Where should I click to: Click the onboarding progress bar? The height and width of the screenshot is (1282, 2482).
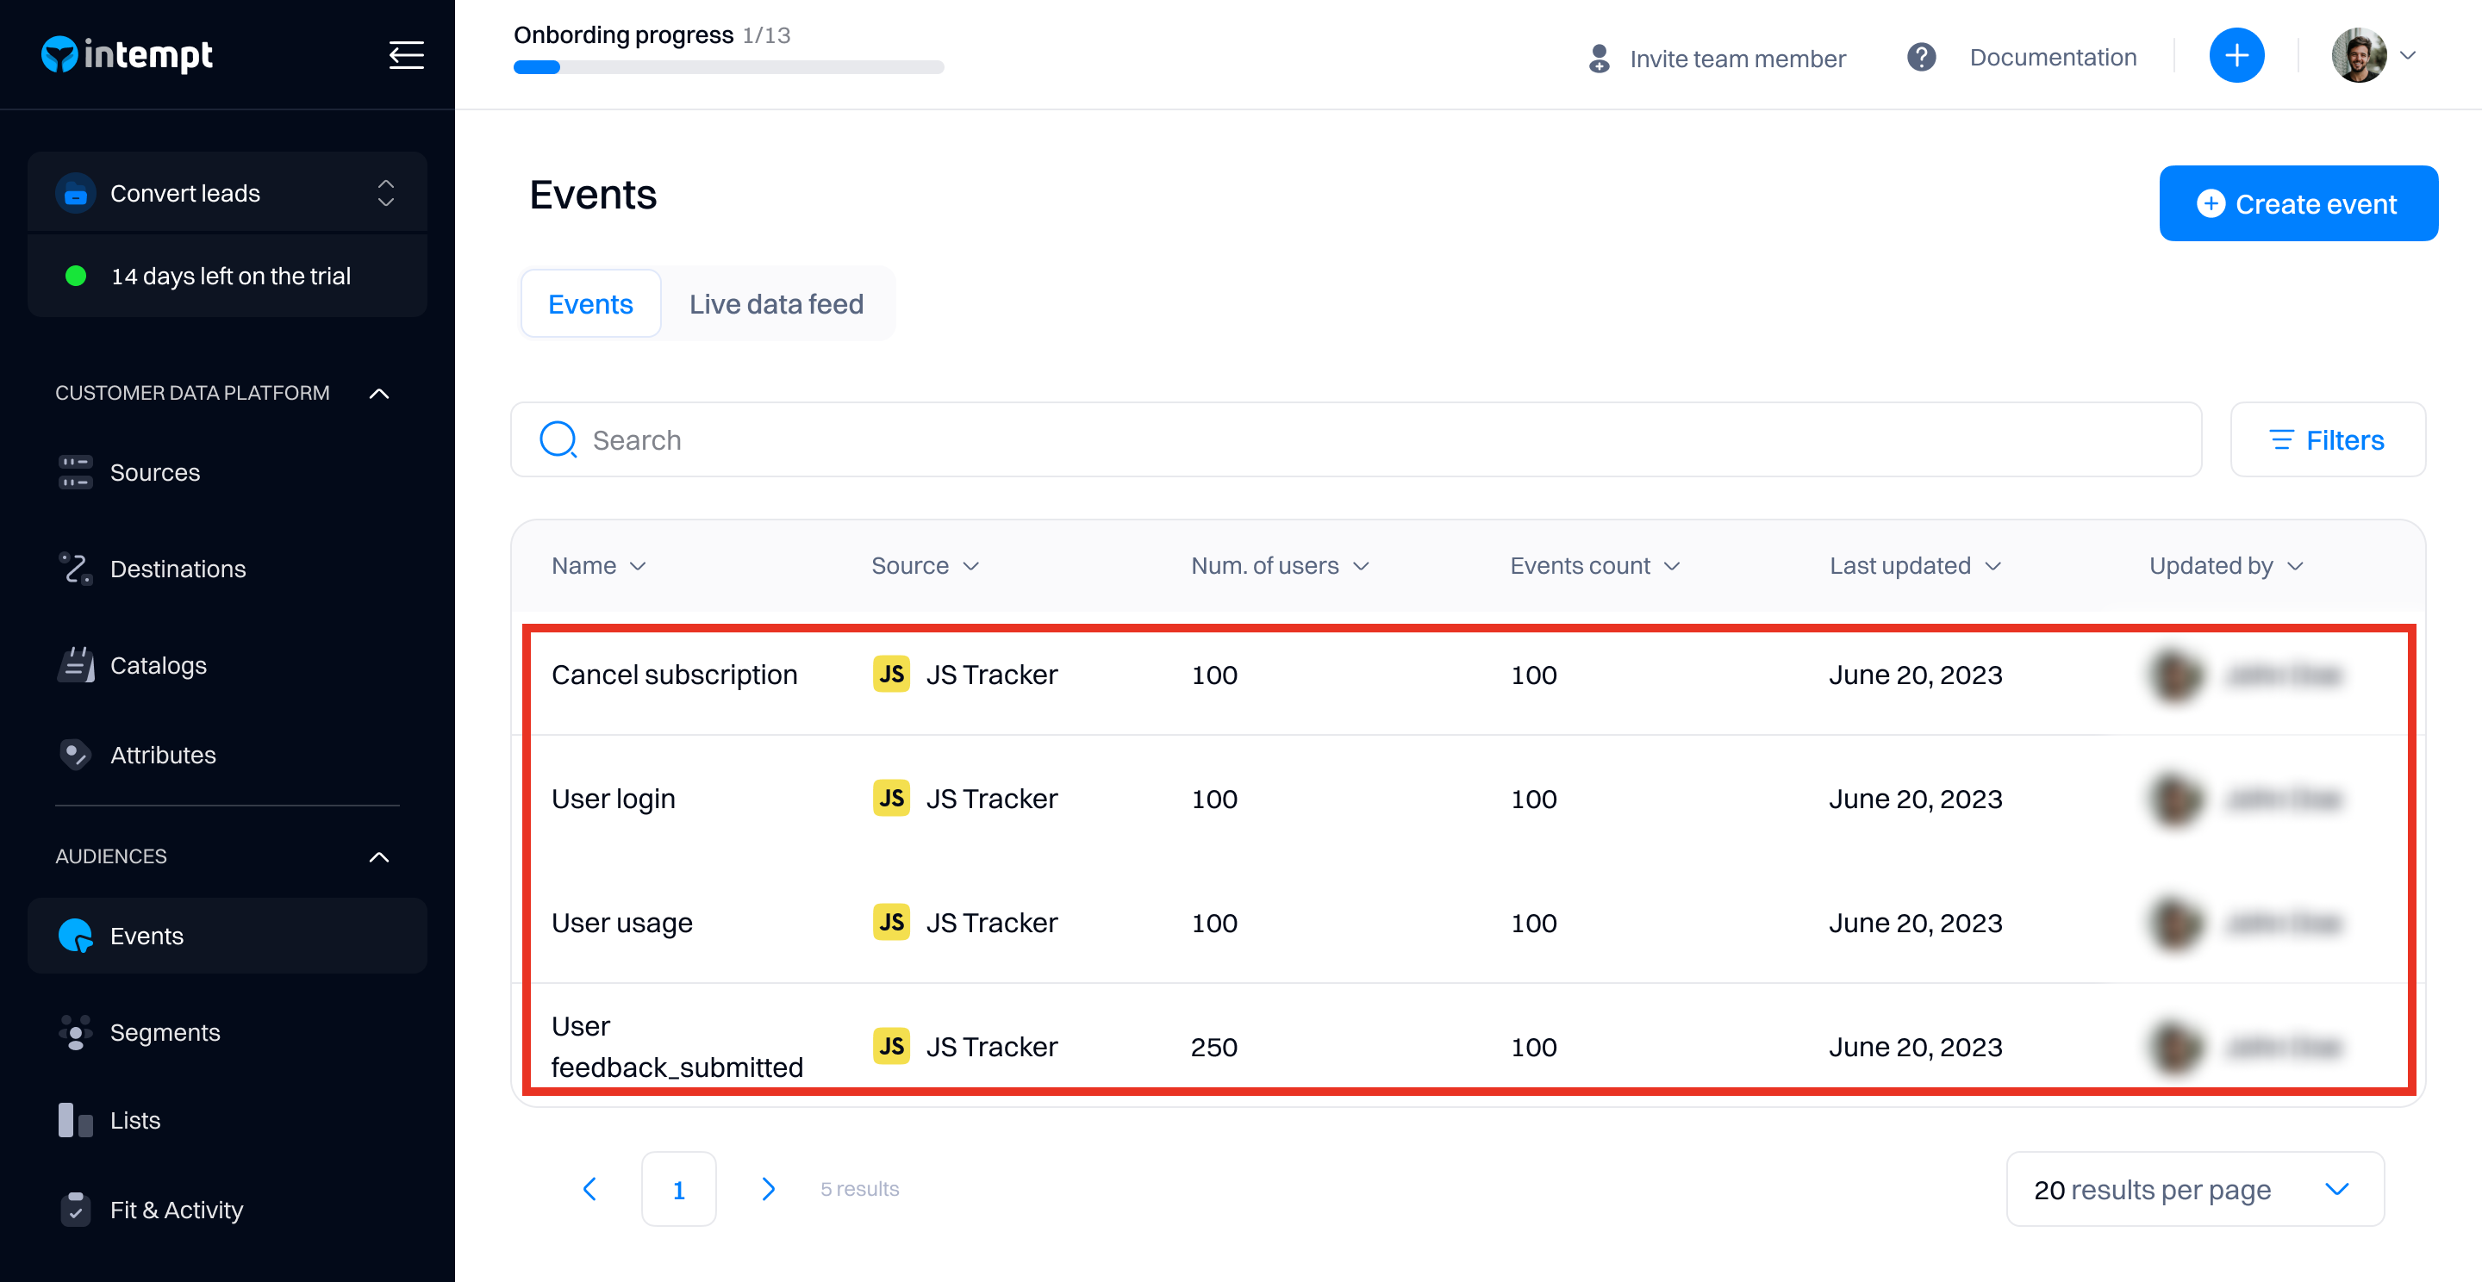pos(727,67)
